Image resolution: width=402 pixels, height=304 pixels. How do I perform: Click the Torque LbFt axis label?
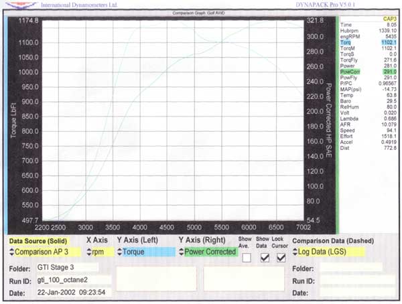[13, 121]
